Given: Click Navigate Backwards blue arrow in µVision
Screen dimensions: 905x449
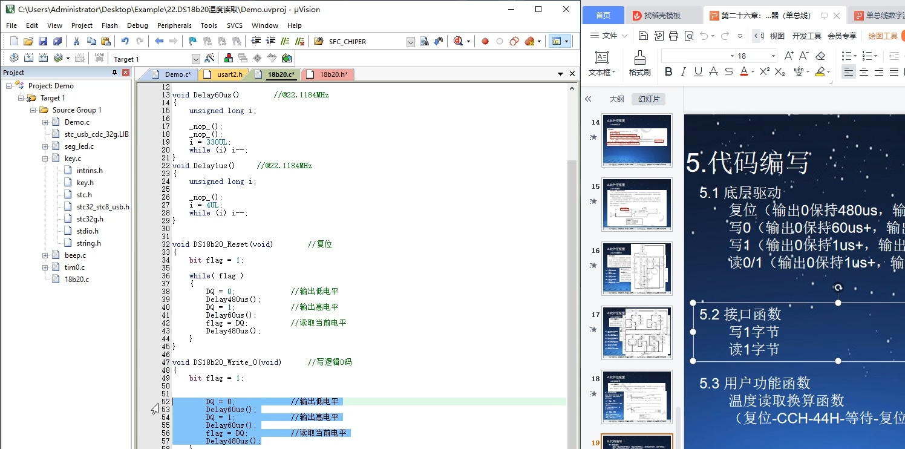Looking at the screenshot, I should tap(159, 41).
